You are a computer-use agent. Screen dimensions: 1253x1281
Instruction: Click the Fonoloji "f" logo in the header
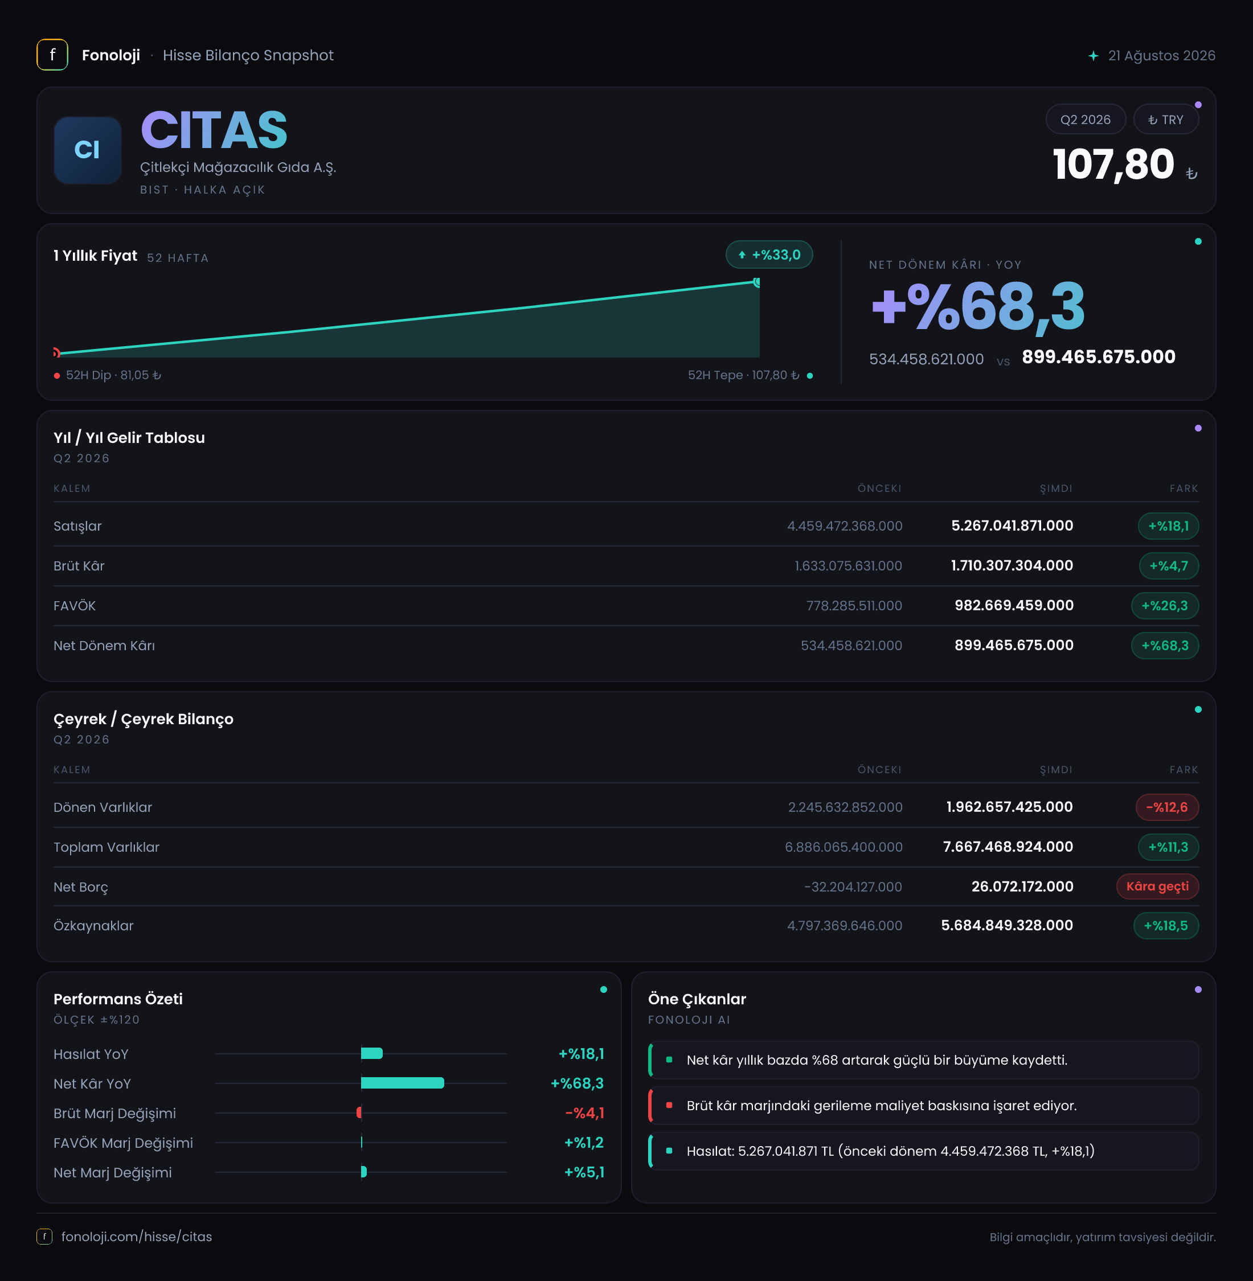point(52,55)
